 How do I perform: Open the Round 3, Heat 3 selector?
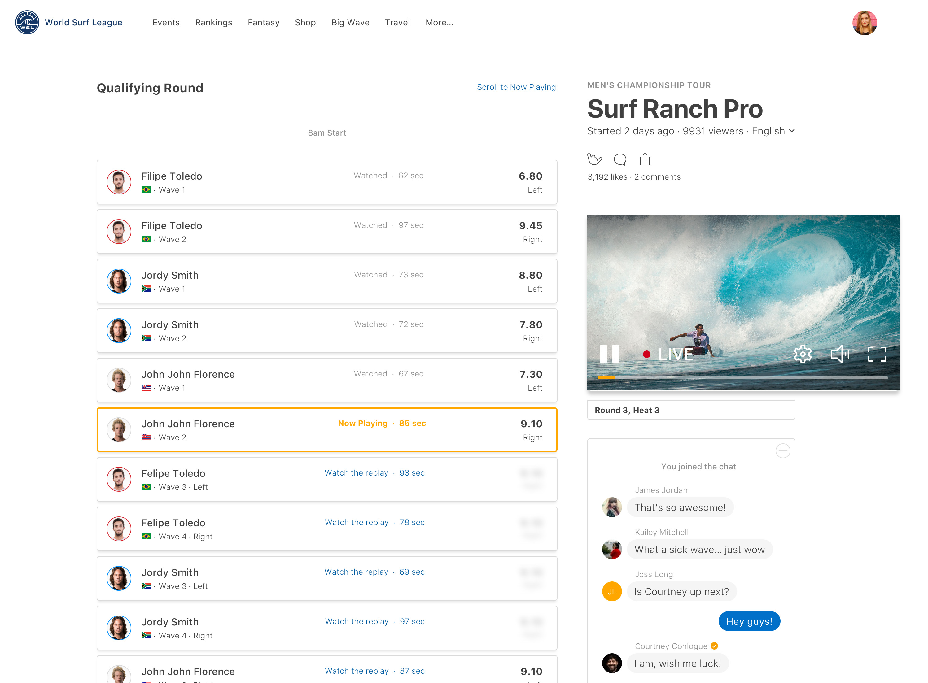click(691, 410)
